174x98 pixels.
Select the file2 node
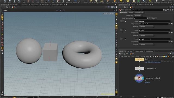(139, 59)
